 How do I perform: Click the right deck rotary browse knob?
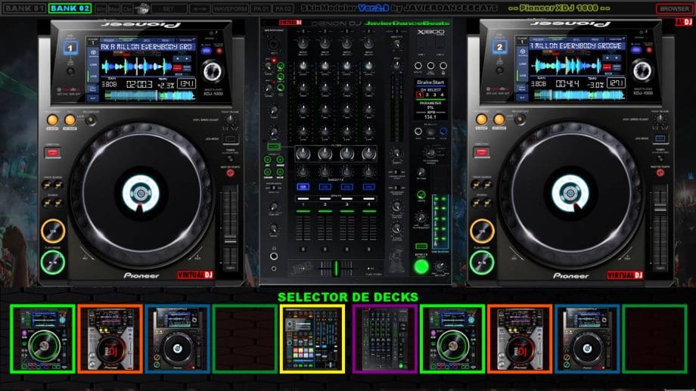[x=642, y=71]
